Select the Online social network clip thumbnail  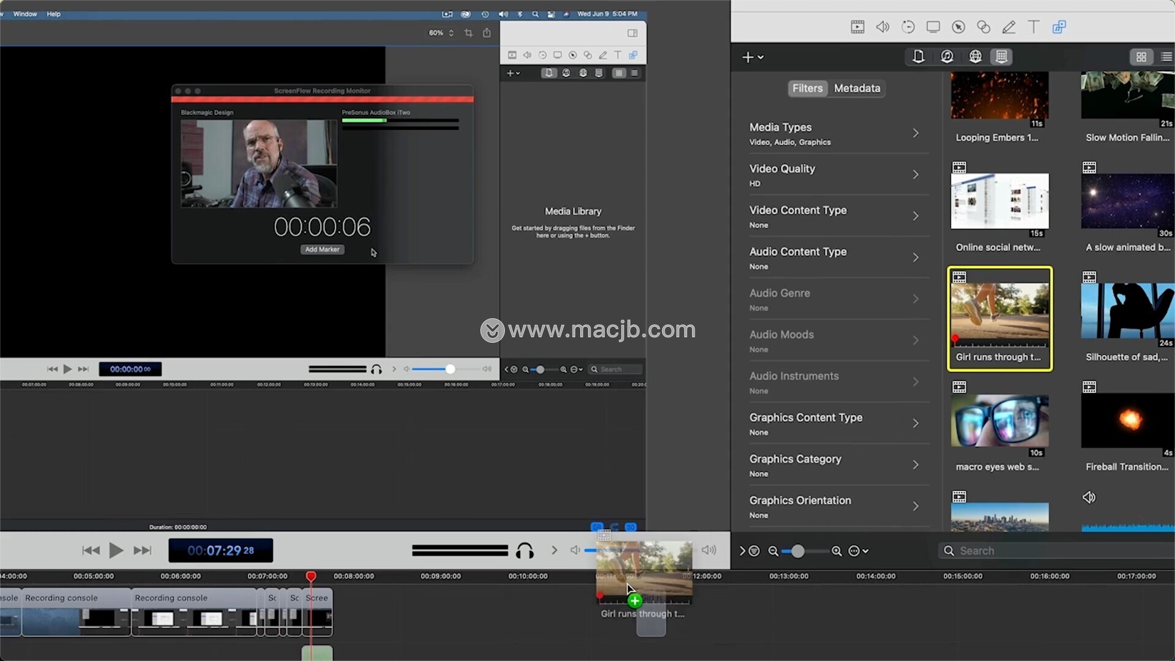[x=999, y=201]
